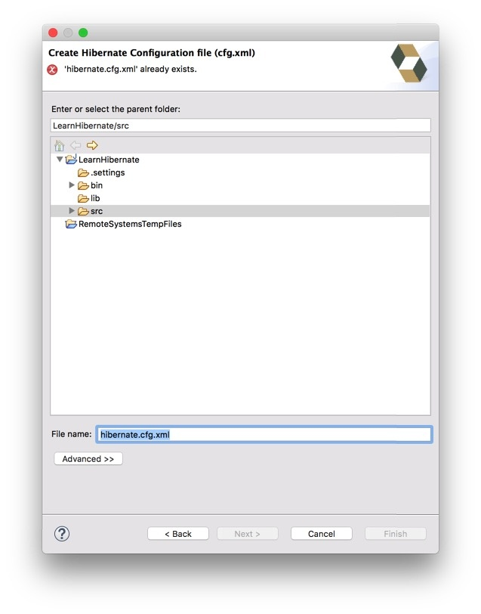Select the bin folder label
481x614 pixels.
[97, 185]
